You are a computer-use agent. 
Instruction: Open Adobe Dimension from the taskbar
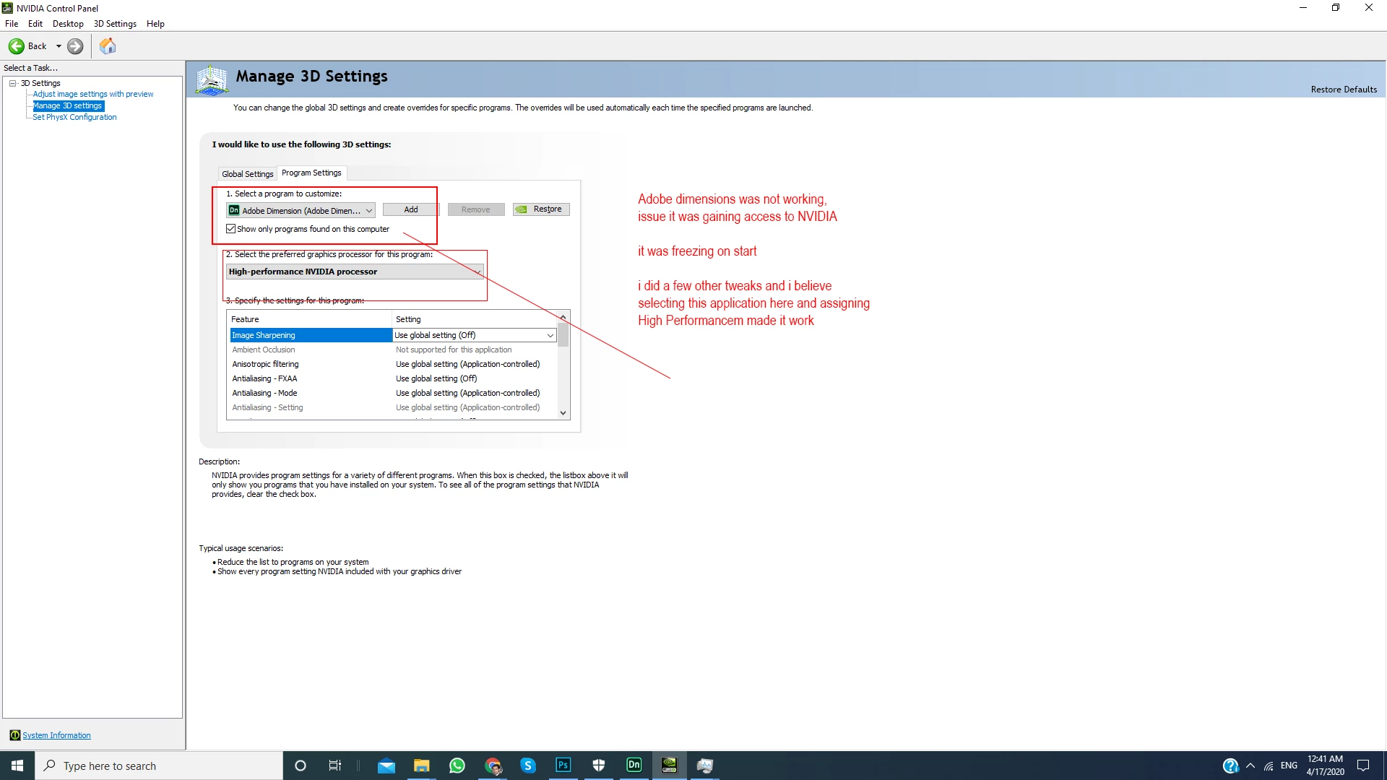coord(634,765)
